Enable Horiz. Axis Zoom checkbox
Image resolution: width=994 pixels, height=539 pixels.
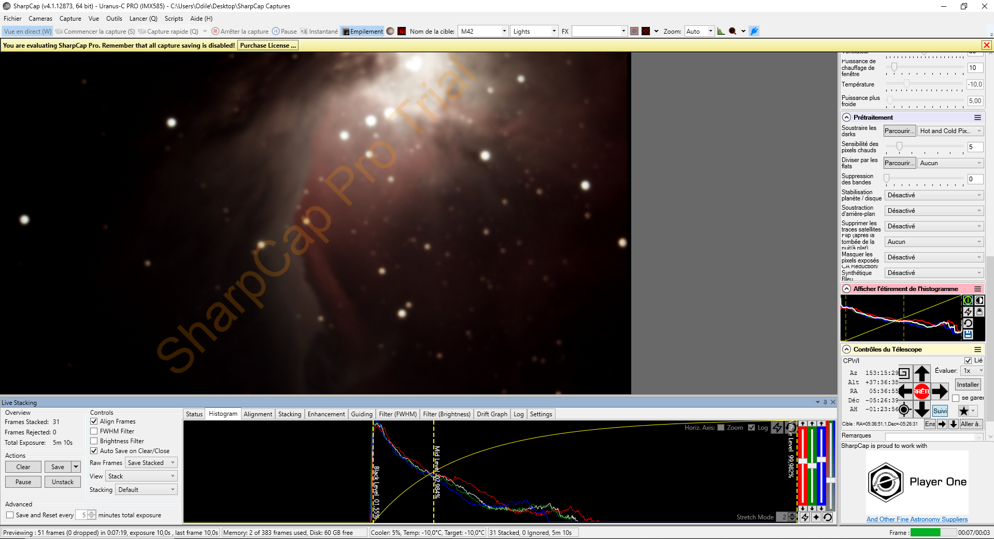[x=721, y=428]
